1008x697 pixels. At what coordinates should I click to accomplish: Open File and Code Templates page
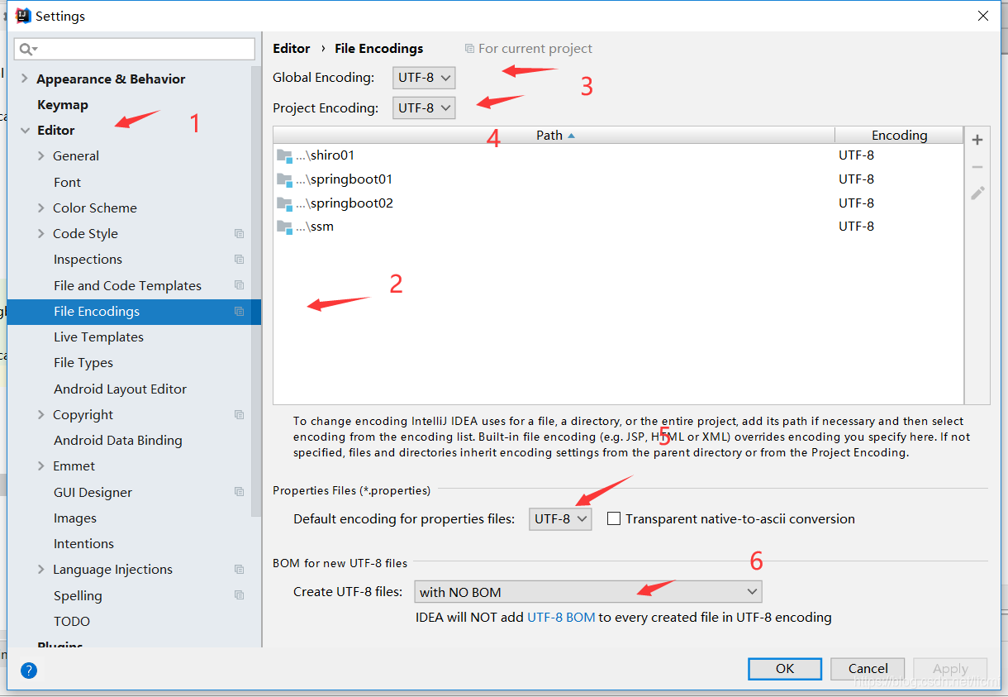pos(127,285)
